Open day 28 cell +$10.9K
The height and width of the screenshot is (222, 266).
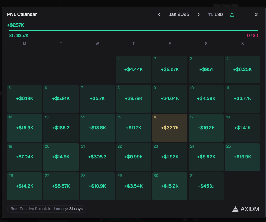click(x=97, y=186)
